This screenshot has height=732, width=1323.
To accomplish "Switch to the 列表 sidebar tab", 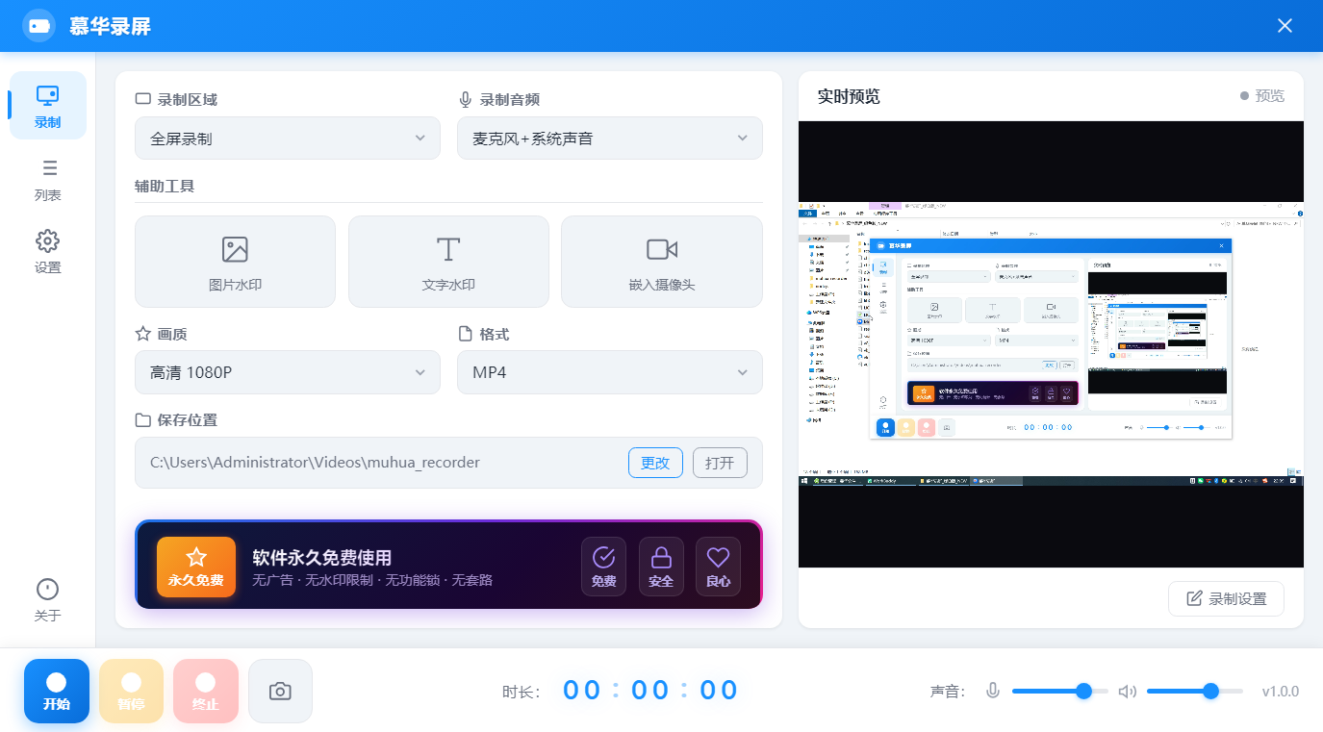I will tap(47, 180).
